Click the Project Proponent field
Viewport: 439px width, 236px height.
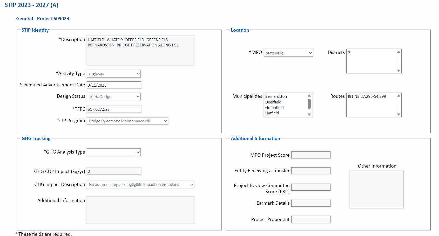click(x=311, y=219)
